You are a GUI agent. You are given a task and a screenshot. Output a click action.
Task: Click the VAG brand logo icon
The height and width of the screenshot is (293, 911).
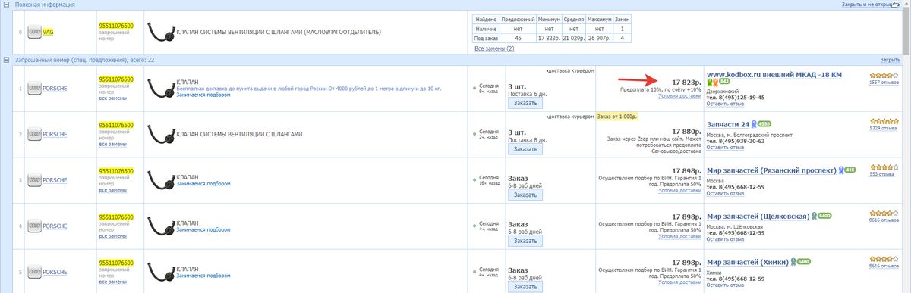pos(34,33)
